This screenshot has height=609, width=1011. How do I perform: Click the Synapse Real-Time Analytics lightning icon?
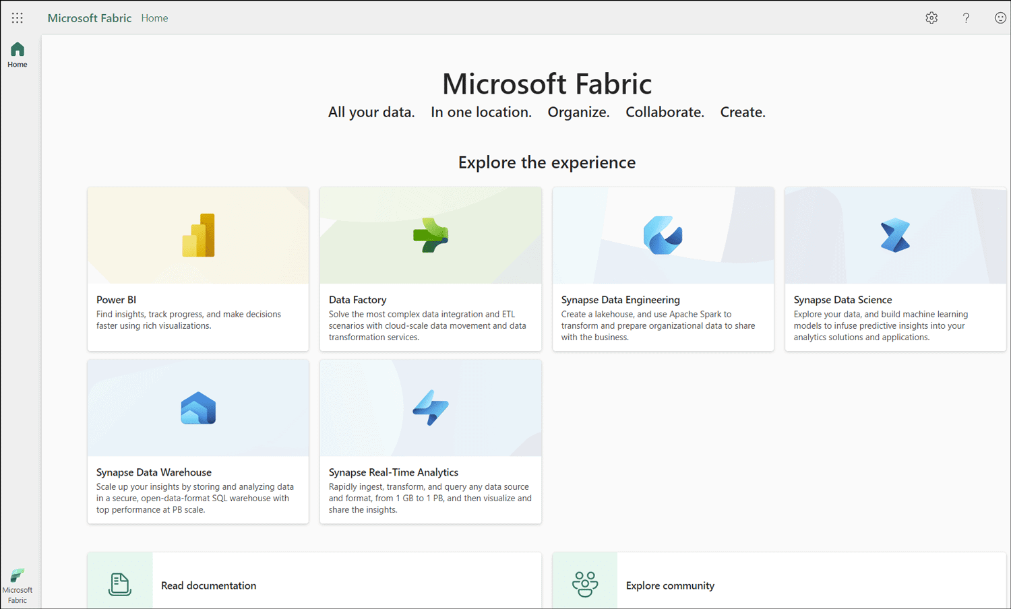click(x=431, y=408)
